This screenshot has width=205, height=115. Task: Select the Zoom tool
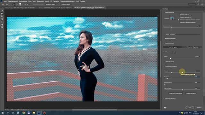(2, 27)
